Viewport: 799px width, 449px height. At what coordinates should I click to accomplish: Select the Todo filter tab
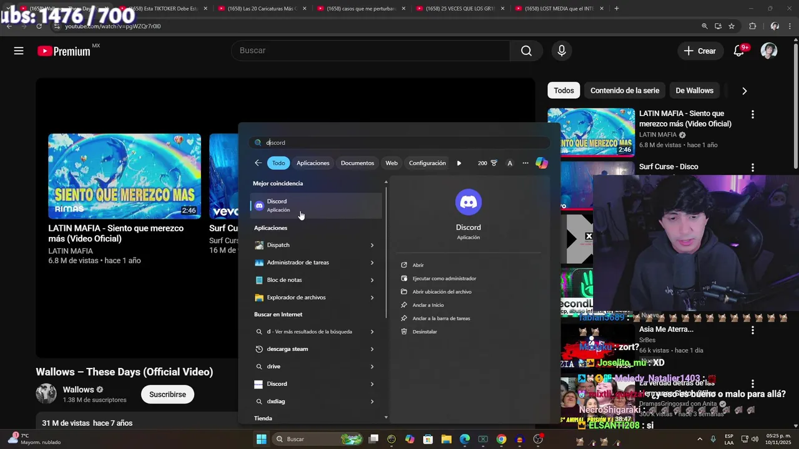click(278, 163)
